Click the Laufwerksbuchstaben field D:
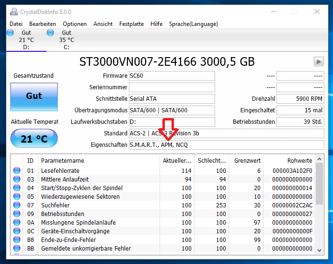 click(172, 122)
